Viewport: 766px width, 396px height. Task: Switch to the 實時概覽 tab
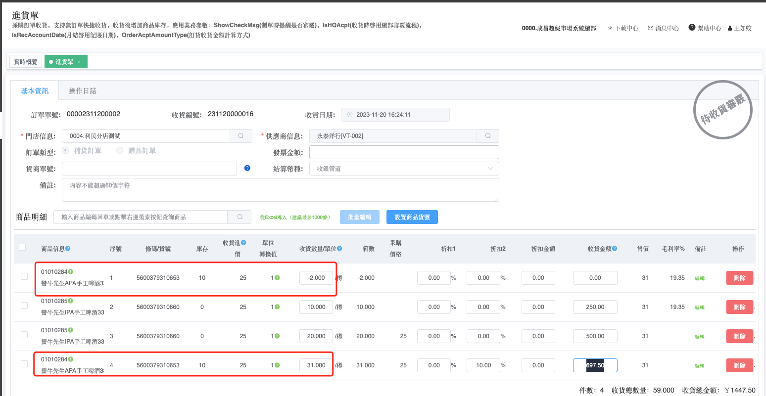(26, 62)
